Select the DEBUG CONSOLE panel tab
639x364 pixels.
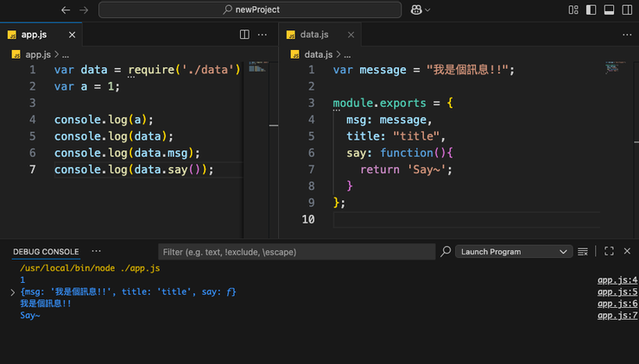tap(45, 252)
